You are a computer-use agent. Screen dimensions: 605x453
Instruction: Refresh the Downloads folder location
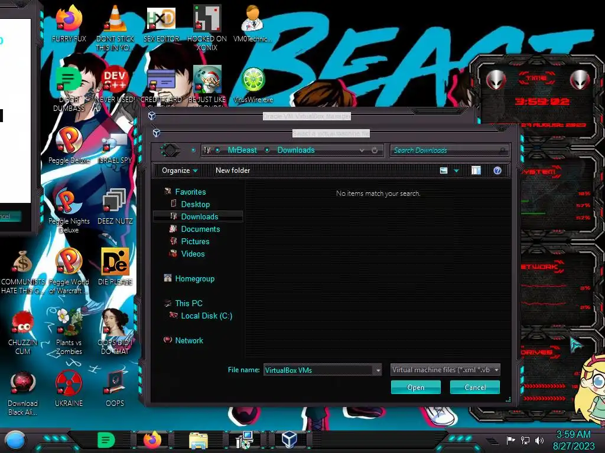(x=374, y=150)
